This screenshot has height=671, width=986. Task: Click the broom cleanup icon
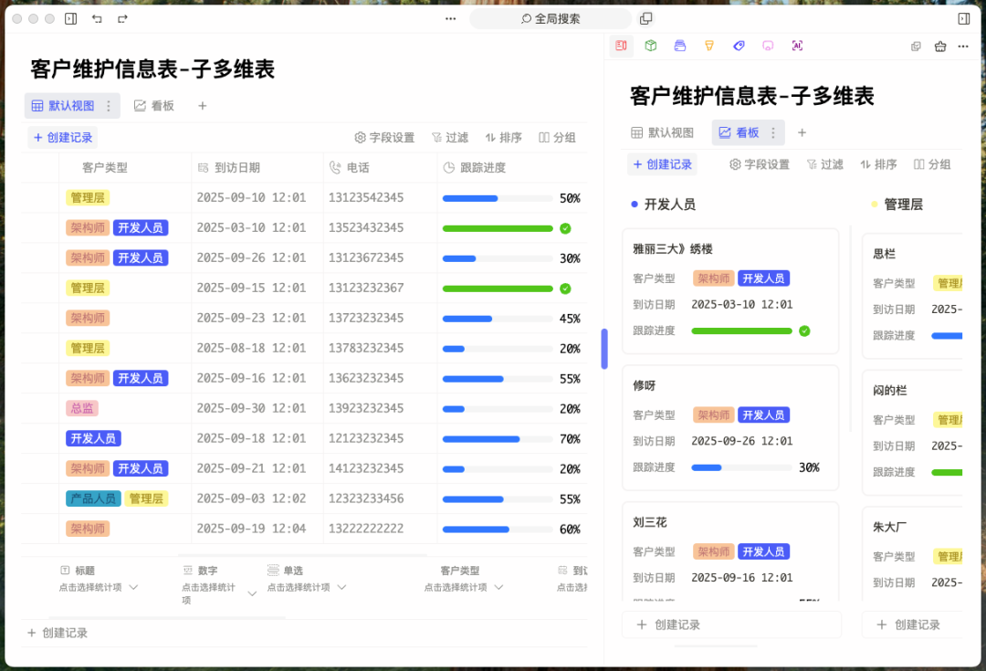(x=940, y=46)
